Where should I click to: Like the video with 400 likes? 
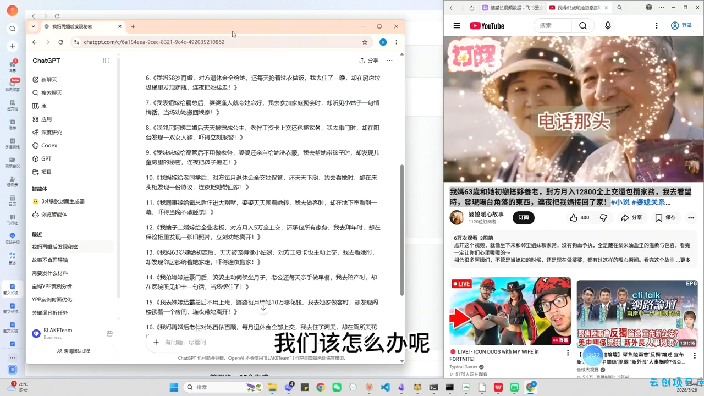click(580, 218)
